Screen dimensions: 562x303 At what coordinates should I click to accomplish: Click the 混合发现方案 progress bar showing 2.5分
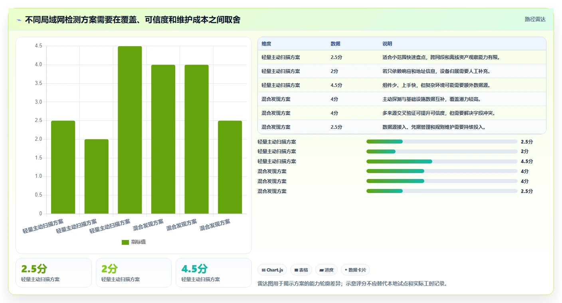(x=442, y=191)
